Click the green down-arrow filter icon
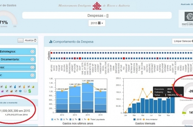 [x=6, y=87]
